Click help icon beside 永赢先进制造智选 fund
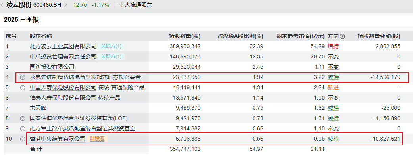The image size is (413, 158). click(23, 77)
